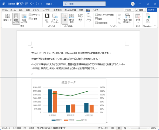Choose 並べて表示 side-to-side page movement
Image resolution: width=159 pixels, height=130 pixels.
coord(72,19)
